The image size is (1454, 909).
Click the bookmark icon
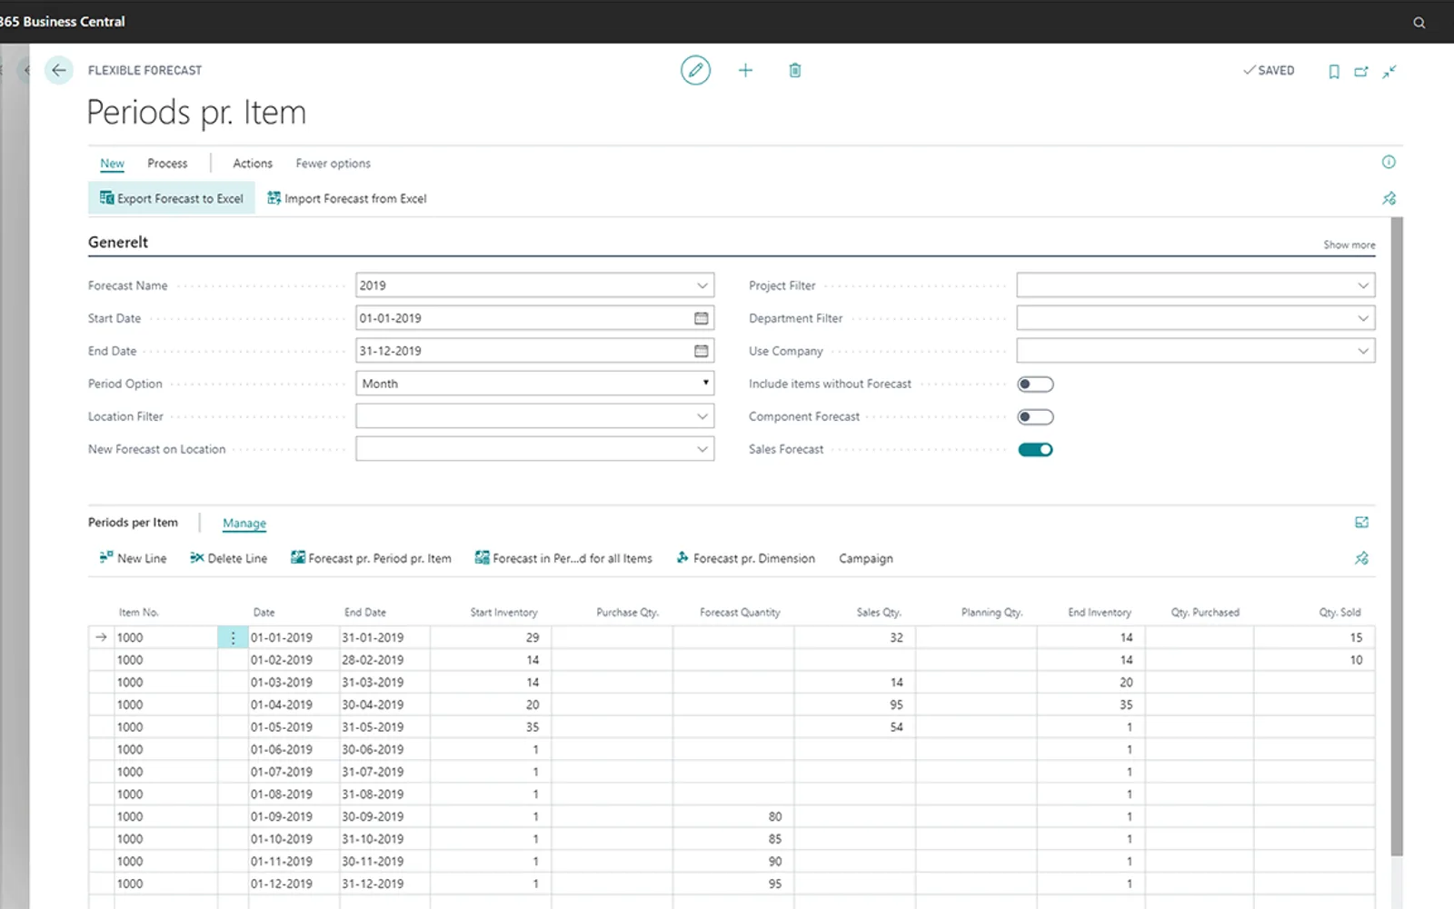tap(1334, 71)
